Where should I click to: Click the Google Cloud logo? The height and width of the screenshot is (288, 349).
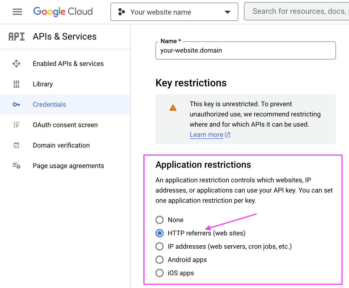pos(63,11)
